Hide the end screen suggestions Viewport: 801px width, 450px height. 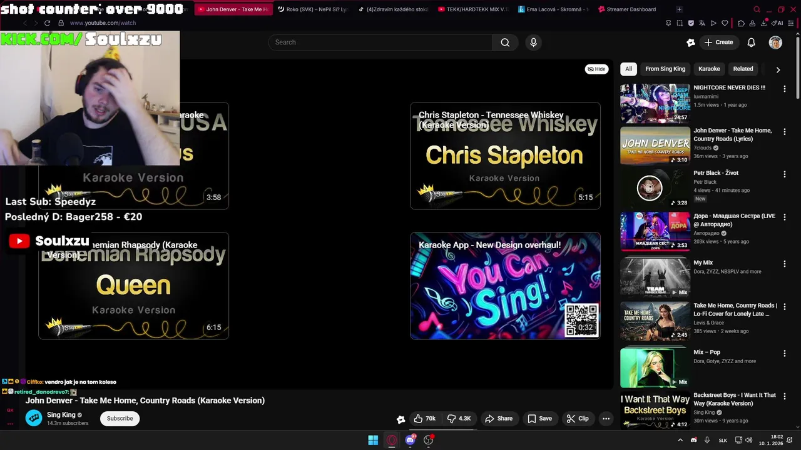click(x=596, y=69)
